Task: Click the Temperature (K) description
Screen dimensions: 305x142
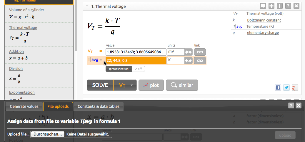Action: 260,26
